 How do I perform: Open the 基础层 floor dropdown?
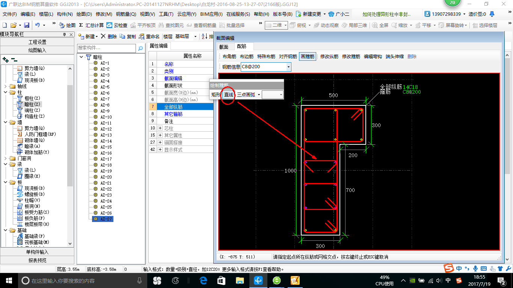pyautogui.click(x=195, y=36)
